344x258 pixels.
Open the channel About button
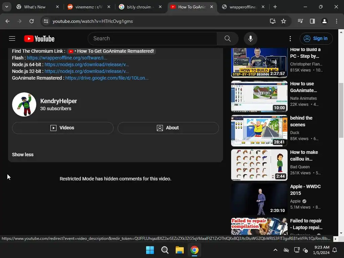coord(168,128)
